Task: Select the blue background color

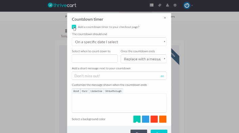Action: pos(146,119)
